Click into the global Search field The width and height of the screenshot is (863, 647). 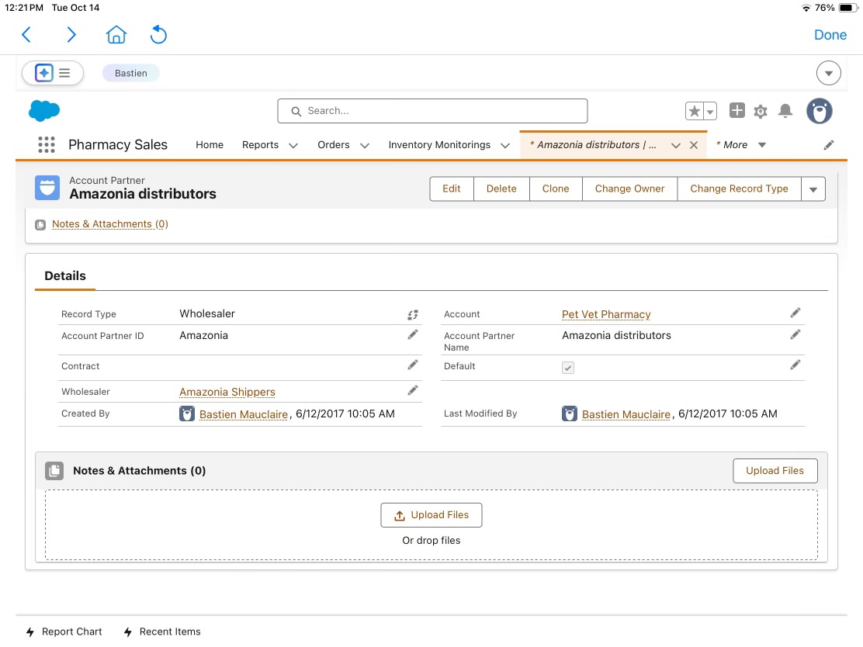pyautogui.click(x=432, y=111)
